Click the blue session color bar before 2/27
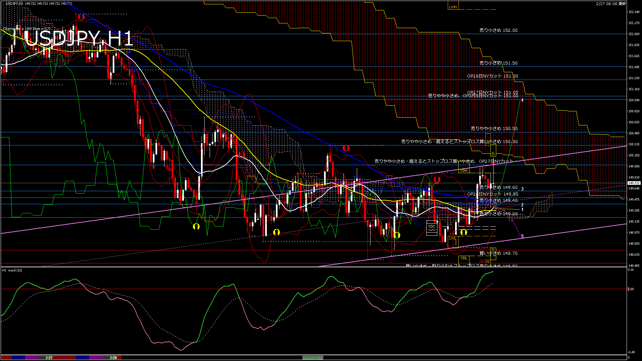Image resolution: width=642 pixels, height=361 pixels. (18, 358)
